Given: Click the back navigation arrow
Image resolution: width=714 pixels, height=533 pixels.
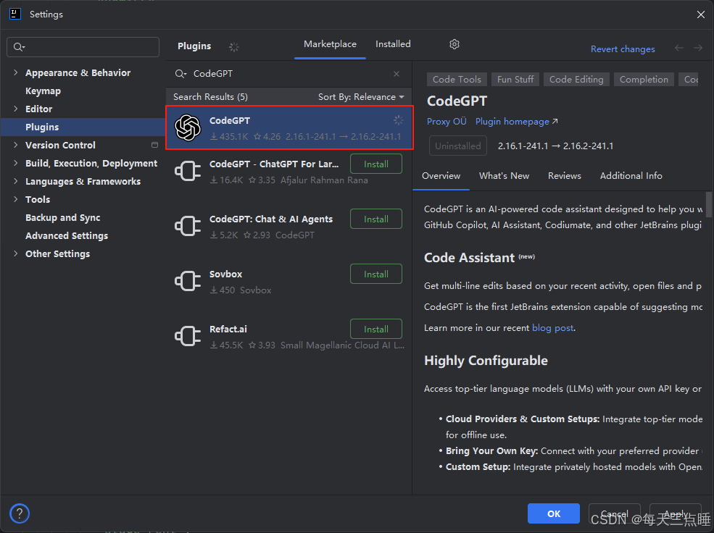Looking at the screenshot, I should pyautogui.click(x=679, y=49).
